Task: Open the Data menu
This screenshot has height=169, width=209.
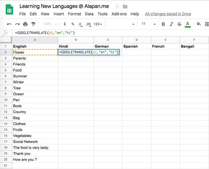Action: [x=89, y=14]
